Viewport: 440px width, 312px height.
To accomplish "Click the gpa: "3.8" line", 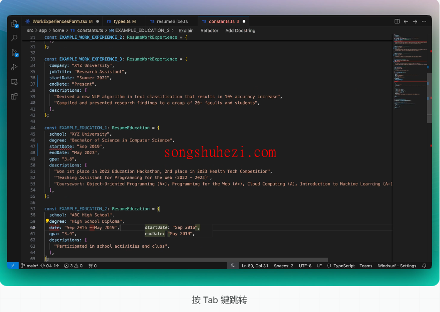I will 62,159.
